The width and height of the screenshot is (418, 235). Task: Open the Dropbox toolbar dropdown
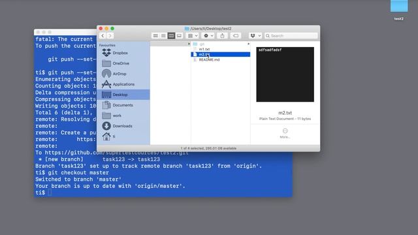click(x=255, y=36)
